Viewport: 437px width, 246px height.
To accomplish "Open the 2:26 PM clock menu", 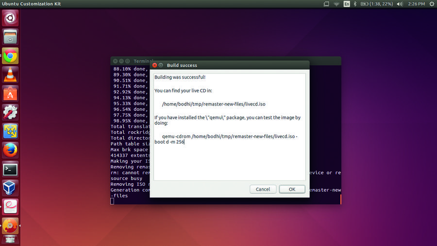I will pos(417,4).
